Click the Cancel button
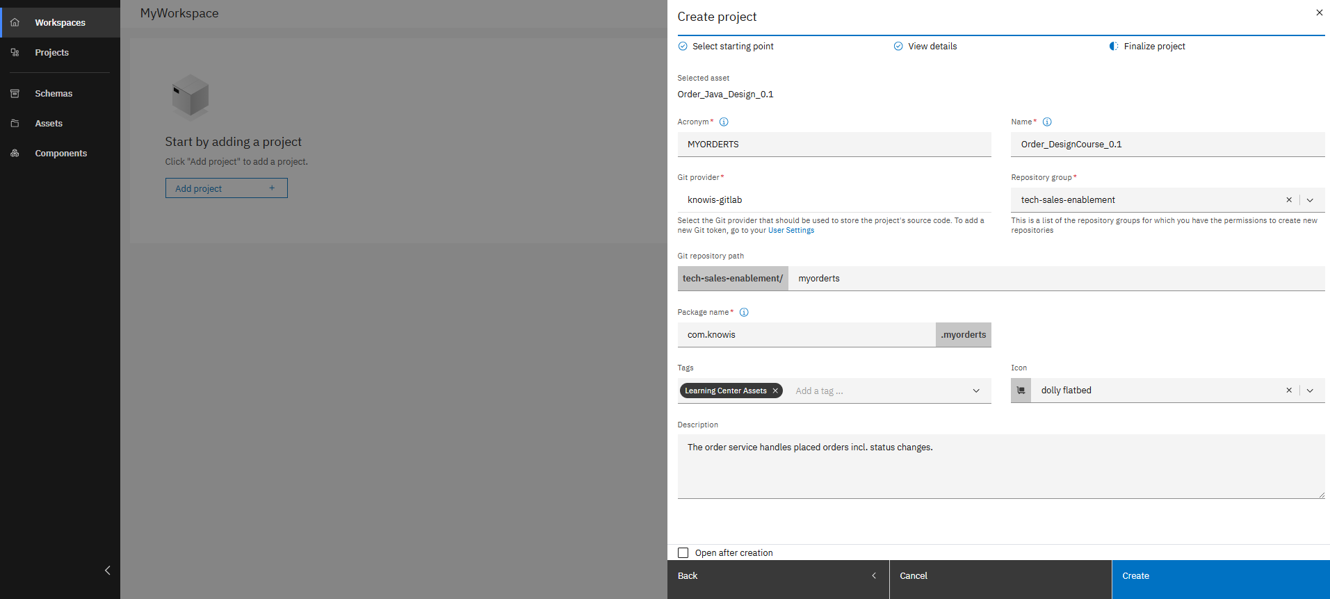1330x599 pixels. pos(1000,580)
